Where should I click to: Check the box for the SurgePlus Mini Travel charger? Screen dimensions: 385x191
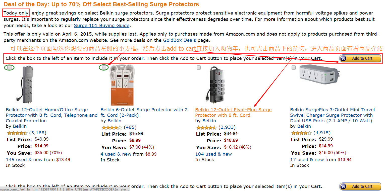tap(294, 67)
